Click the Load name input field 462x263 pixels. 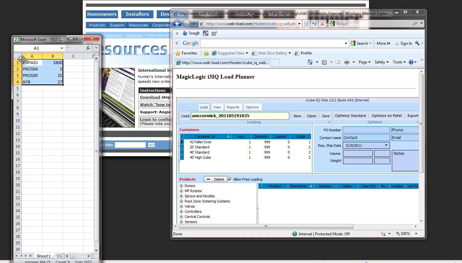(240, 116)
